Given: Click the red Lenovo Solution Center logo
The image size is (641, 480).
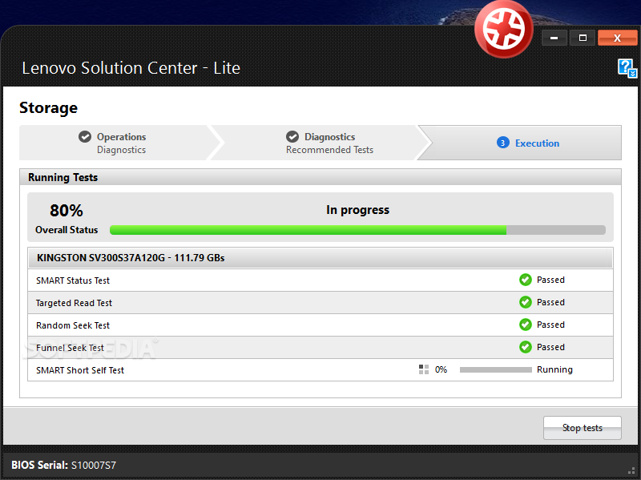Looking at the screenshot, I should (x=504, y=30).
